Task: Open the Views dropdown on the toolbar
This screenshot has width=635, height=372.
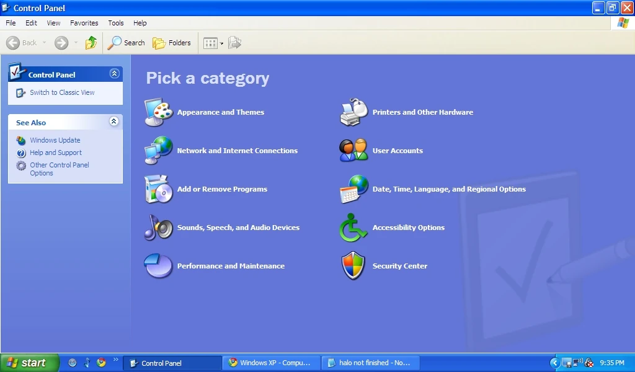Action: [220, 43]
